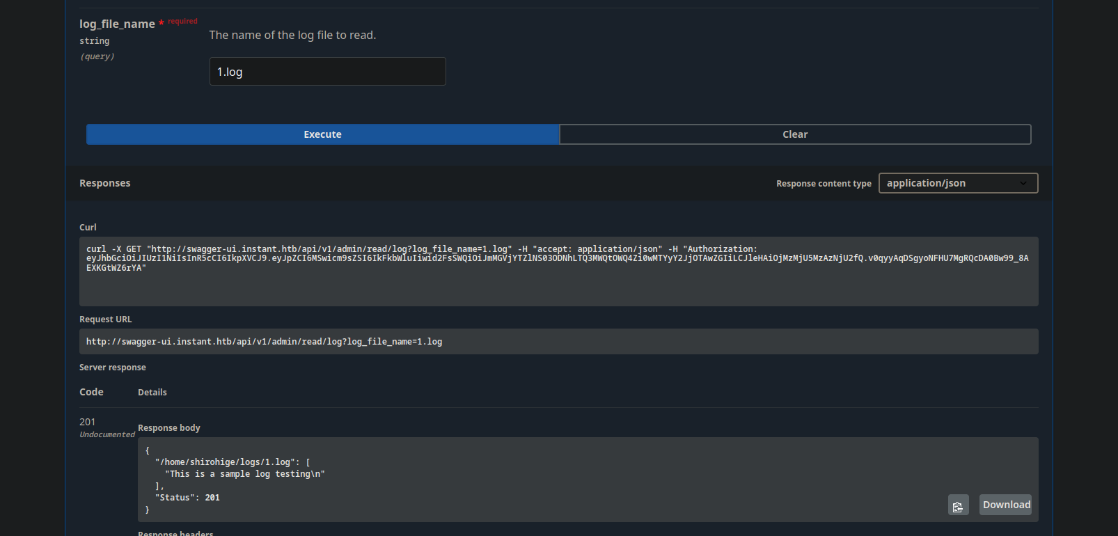Copy the response body to clipboard

click(x=958, y=505)
